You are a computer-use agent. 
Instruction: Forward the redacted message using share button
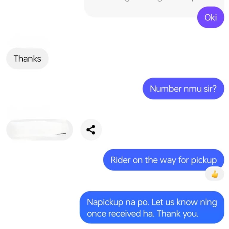tap(91, 130)
